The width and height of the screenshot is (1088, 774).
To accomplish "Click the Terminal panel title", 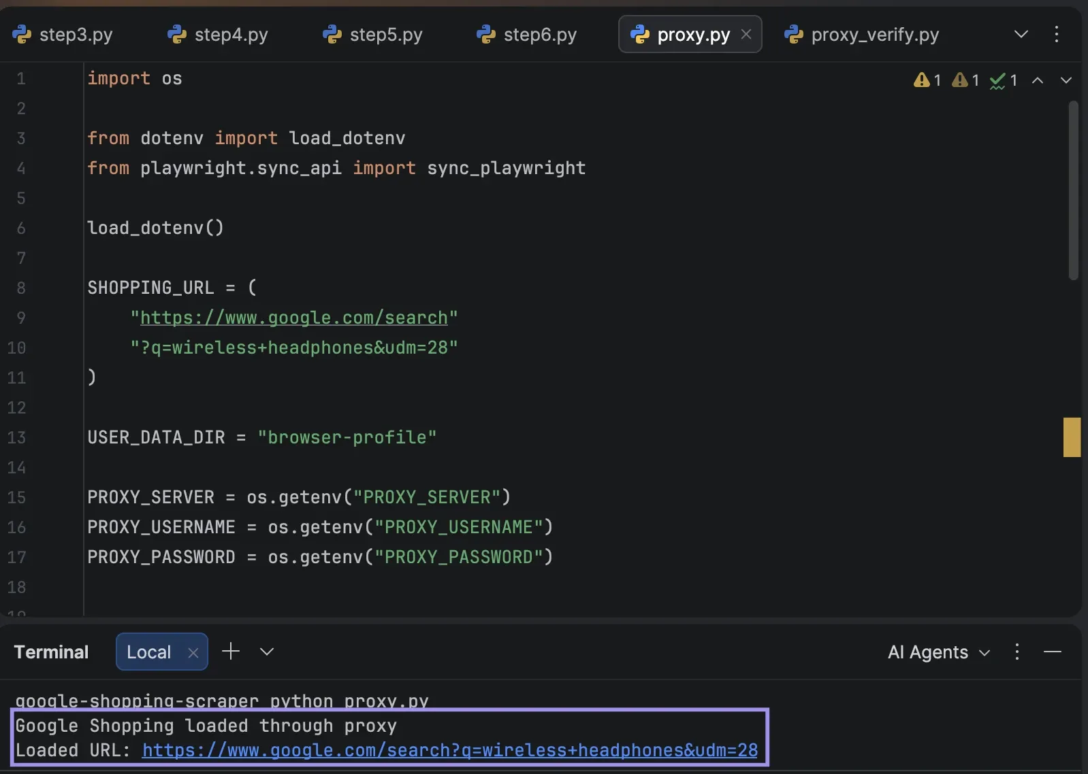I will pos(52,652).
